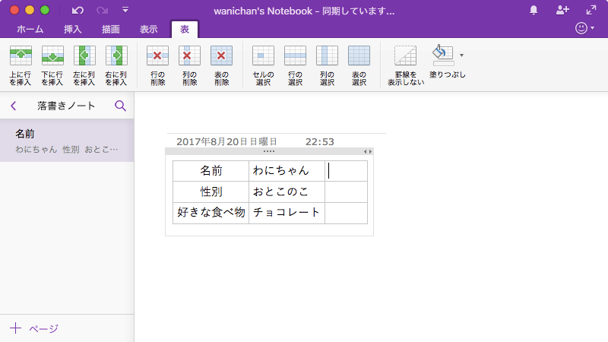Open the smiley feedback menu
Viewport: 608px width, 342px height.
[x=584, y=28]
